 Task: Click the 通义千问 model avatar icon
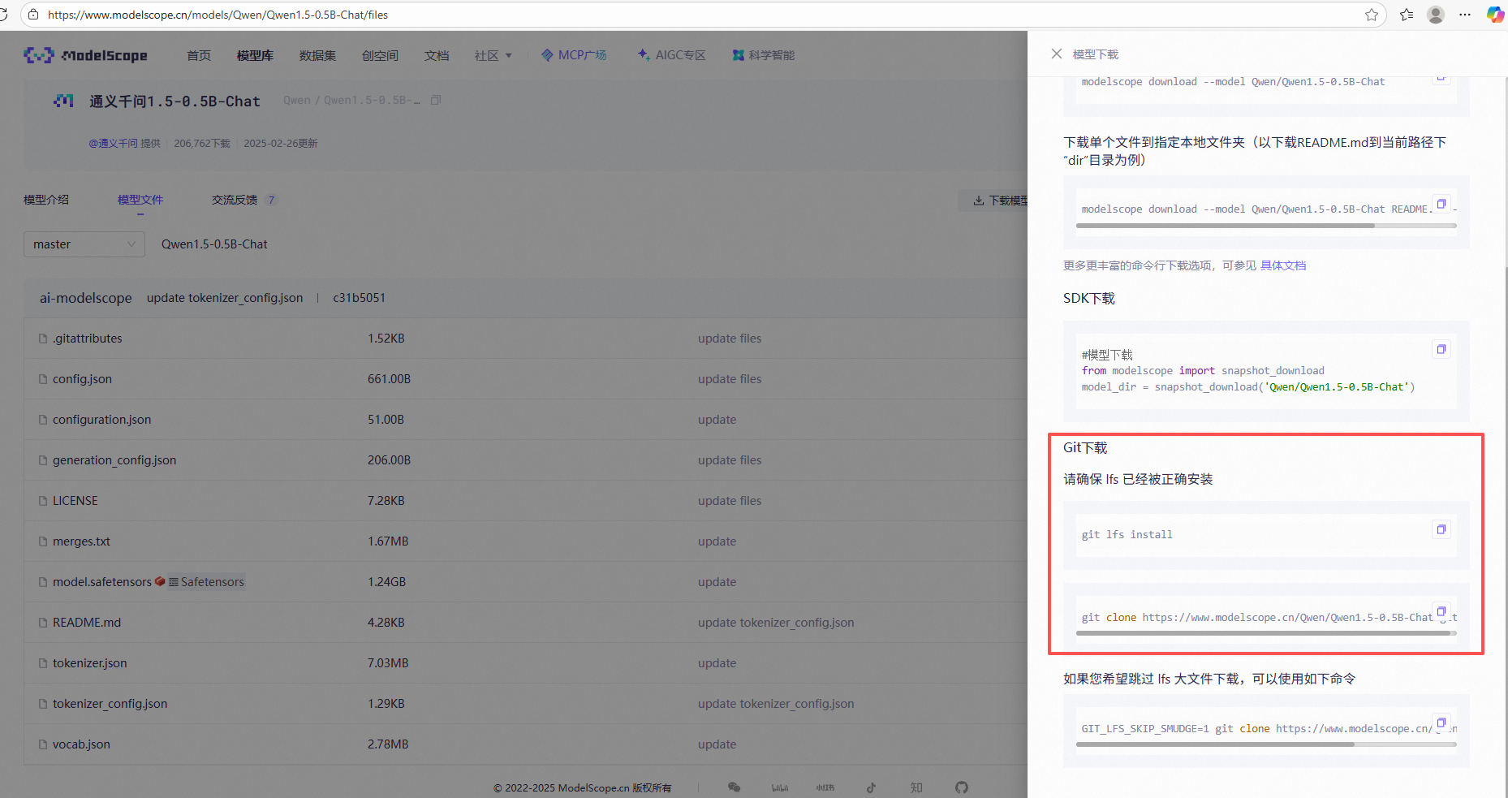click(63, 101)
